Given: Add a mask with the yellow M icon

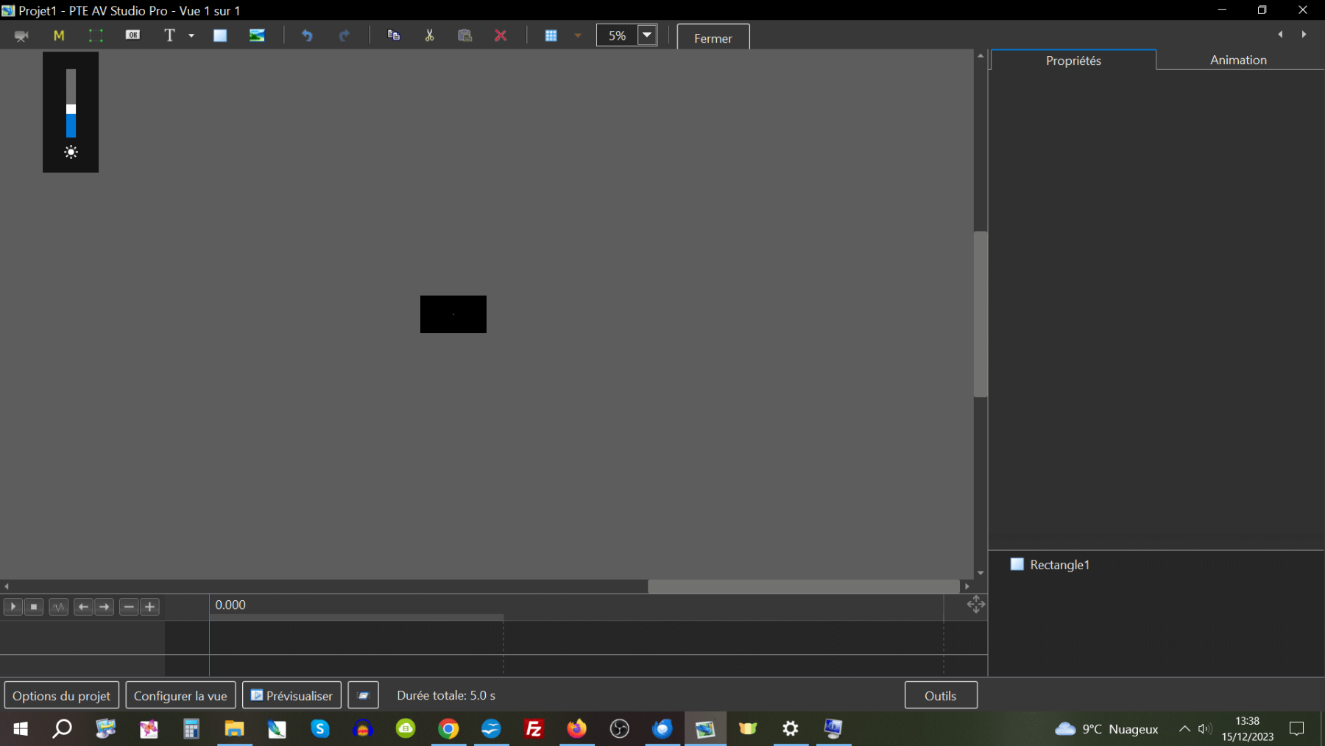Looking at the screenshot, I should [59, 35].
